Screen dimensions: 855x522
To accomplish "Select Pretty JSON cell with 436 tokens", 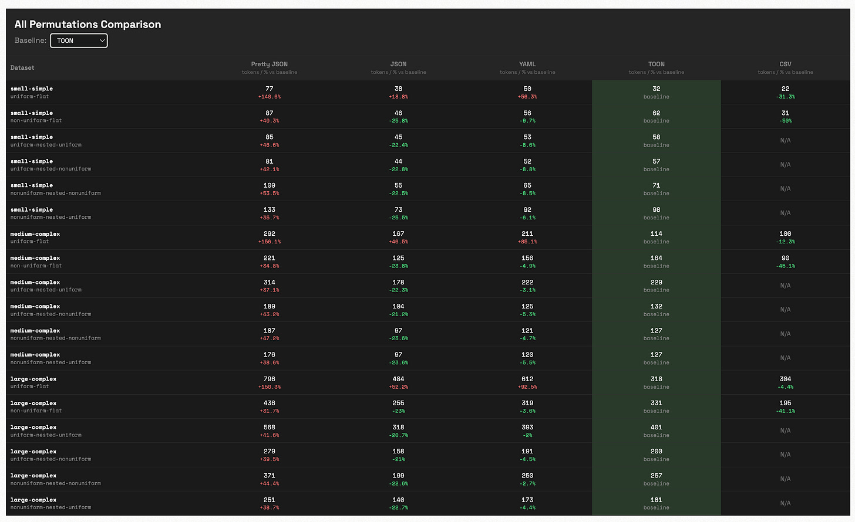I will [x=270, y=406].
